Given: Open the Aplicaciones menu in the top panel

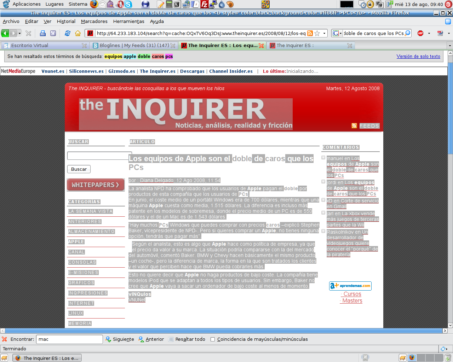Looking at the screenshot, I should point(27,4).
